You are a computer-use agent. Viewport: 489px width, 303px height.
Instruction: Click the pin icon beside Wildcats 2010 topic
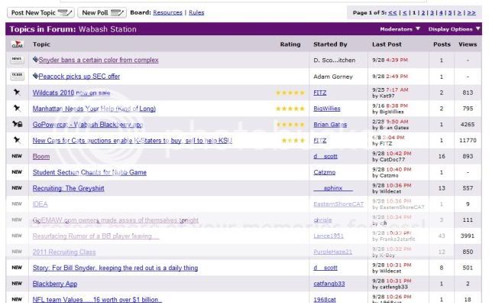click(x=17, y=92)
